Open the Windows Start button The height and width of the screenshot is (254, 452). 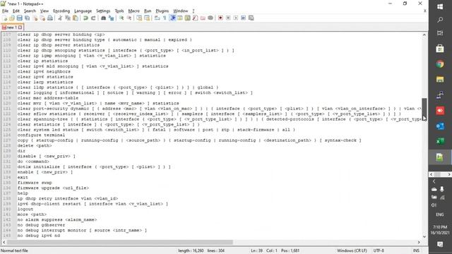(x=440, y=6)
